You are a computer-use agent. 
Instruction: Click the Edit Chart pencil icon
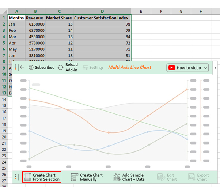pyautogui.click(x=161, y=177)
